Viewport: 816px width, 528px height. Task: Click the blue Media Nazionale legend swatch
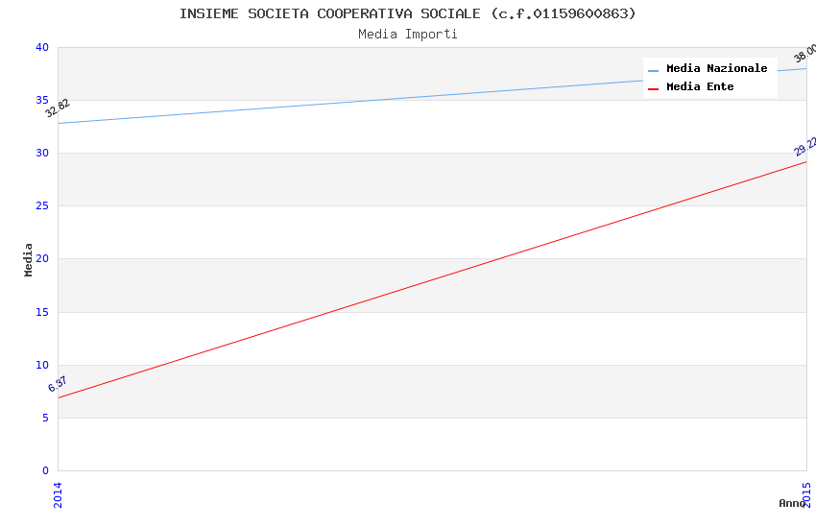[x=653, y=70]
